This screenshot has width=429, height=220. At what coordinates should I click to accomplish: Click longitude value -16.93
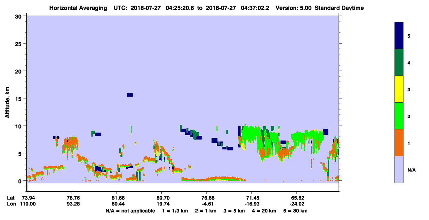click(251, 204)
